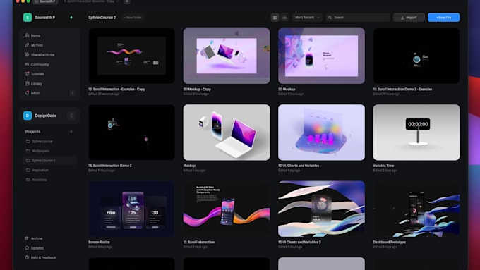Focus the Search input field
The width and height of the screenshot is (480, 270).
click(358, 18)
